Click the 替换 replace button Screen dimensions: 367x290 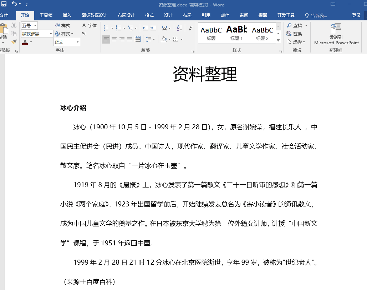[294, 34]
